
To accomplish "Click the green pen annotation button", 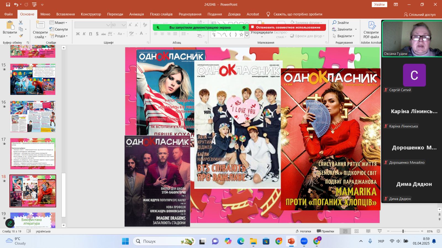I will point(10,223).
